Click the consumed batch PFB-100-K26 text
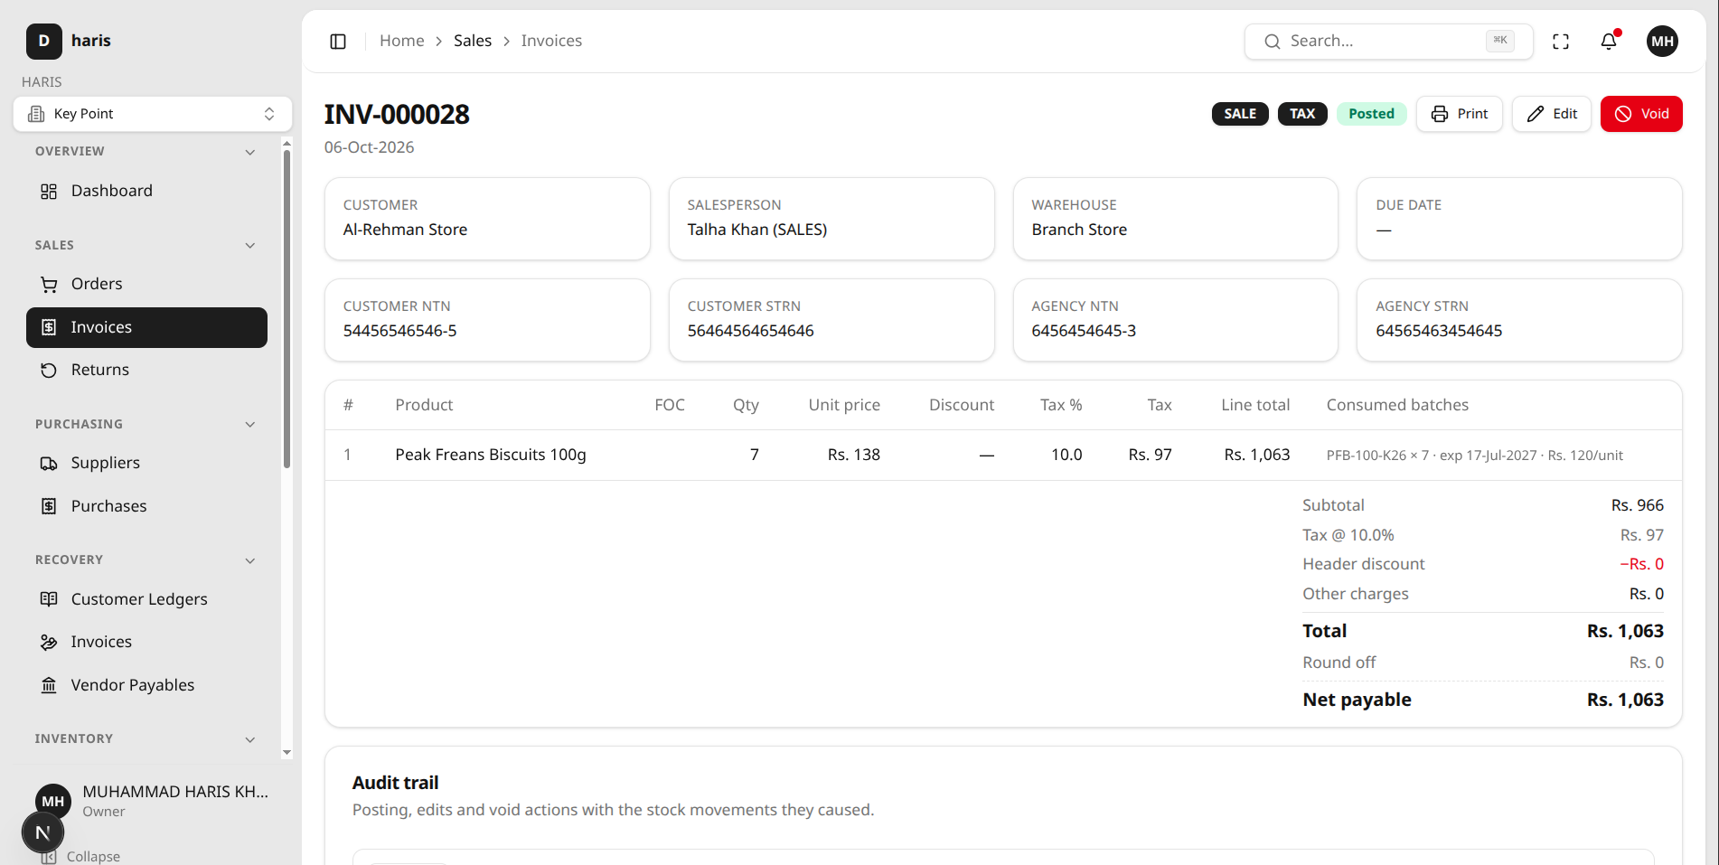 [x=1475, y=456]
